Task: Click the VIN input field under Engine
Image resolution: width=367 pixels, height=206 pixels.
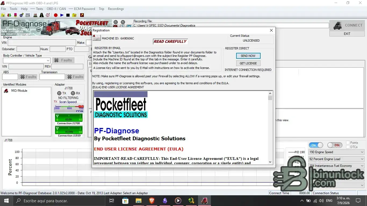Action: point(42,43)
